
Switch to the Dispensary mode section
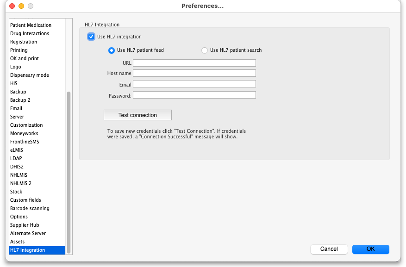tap(29, 75)
